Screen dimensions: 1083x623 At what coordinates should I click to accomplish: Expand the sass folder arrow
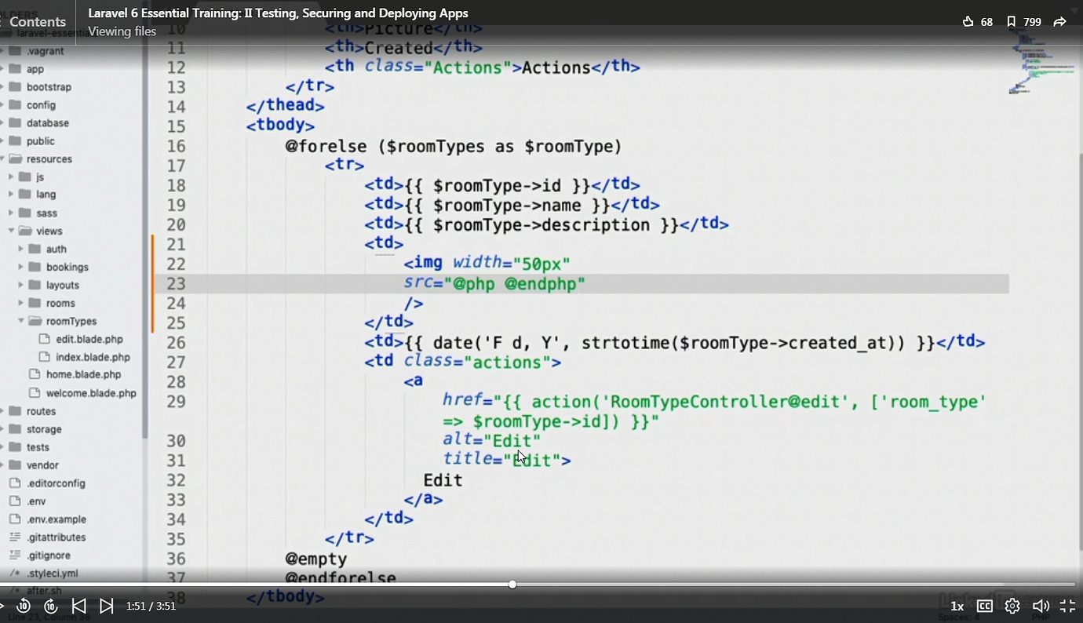(11, 213)
